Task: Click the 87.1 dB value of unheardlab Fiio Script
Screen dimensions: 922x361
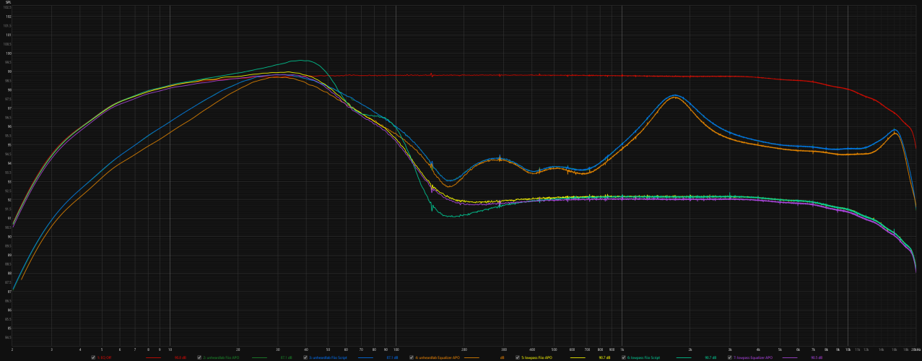Action: pyautogui.click(x=392, y=357)
